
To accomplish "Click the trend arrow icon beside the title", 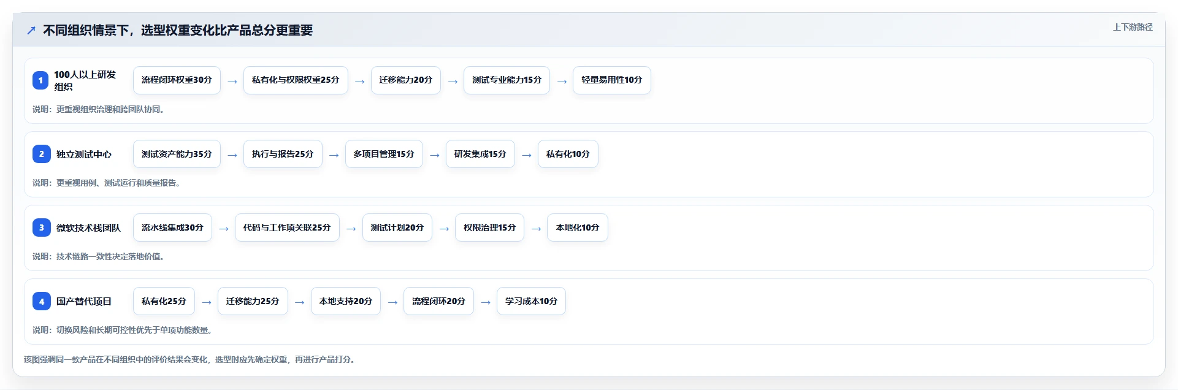I will 31,30.
